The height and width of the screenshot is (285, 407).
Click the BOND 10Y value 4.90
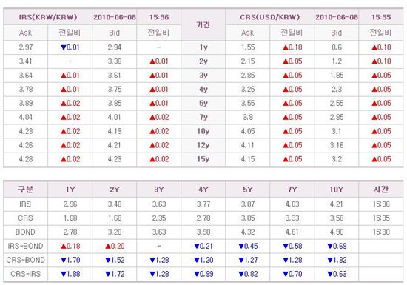tap(337, 232)
